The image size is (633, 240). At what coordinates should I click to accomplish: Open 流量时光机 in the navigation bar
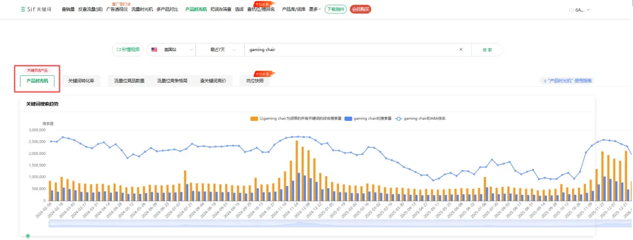(x=142, y=9)
